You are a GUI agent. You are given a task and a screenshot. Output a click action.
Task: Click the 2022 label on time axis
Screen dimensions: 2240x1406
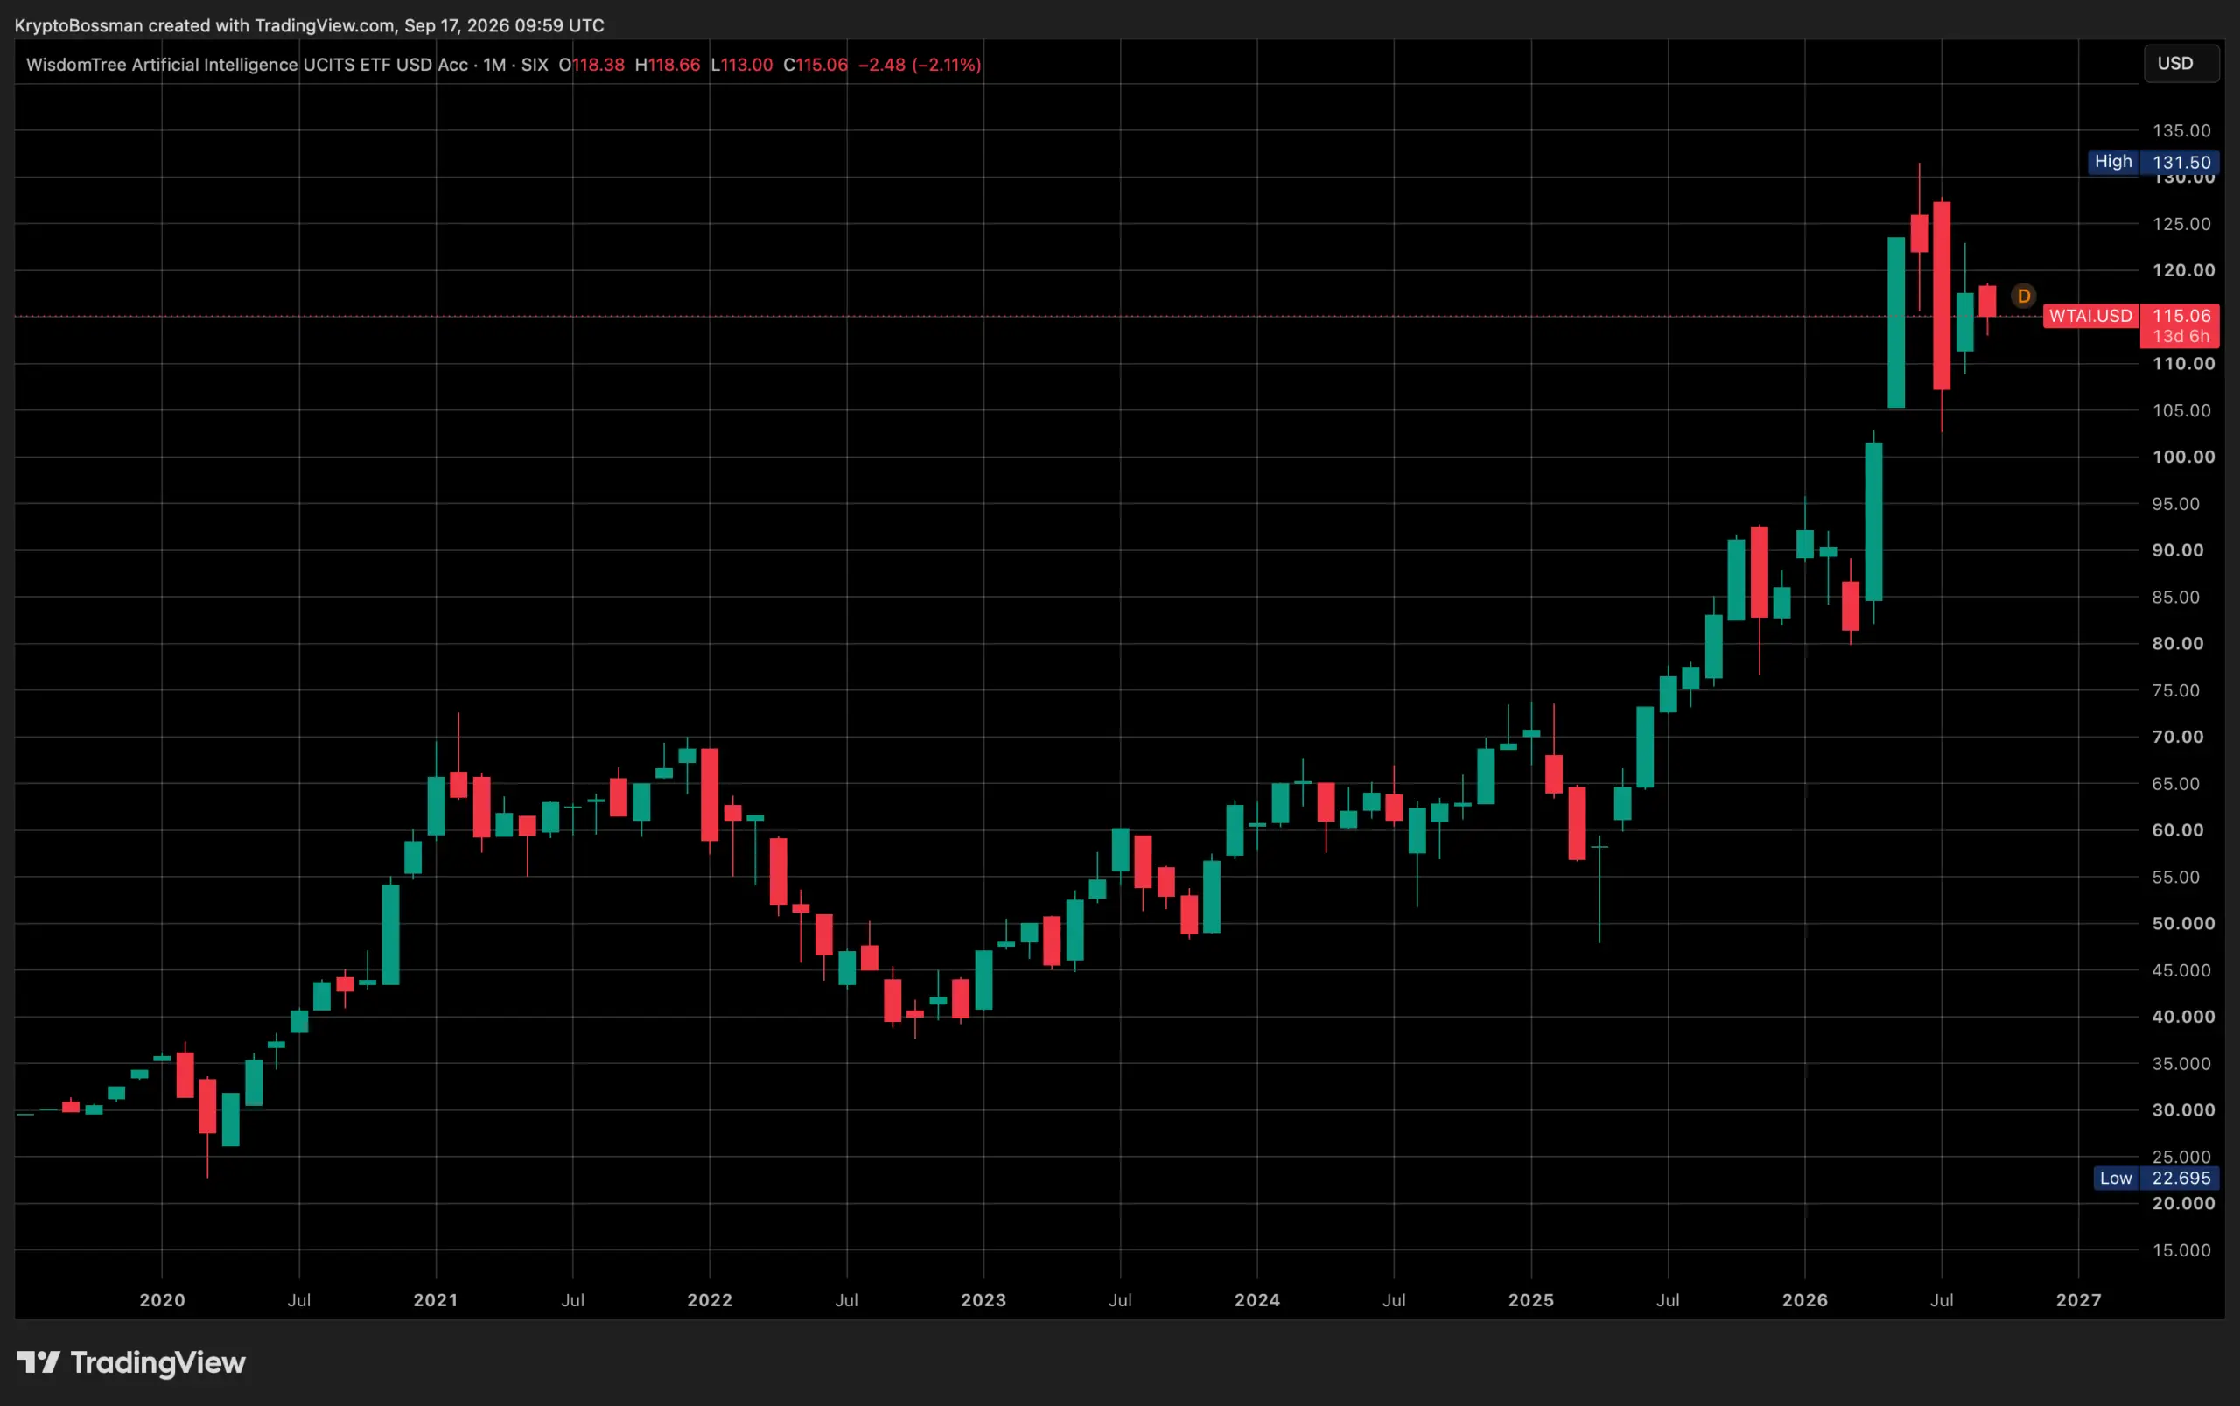click(710, 1300)
